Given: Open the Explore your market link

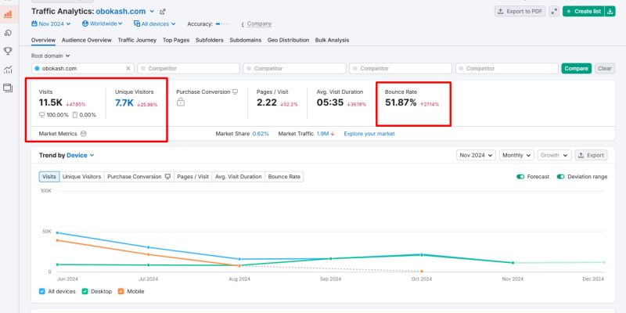Looking at the screenshot, I should pyautogui.click(x=369, y=134).
